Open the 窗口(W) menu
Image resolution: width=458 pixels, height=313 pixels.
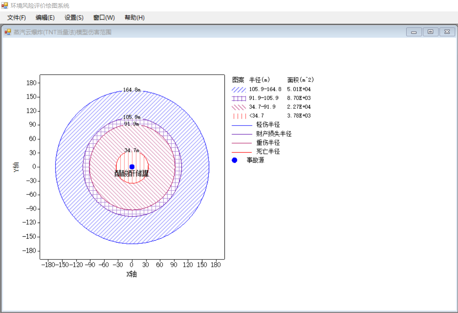[x=104, y=18]
